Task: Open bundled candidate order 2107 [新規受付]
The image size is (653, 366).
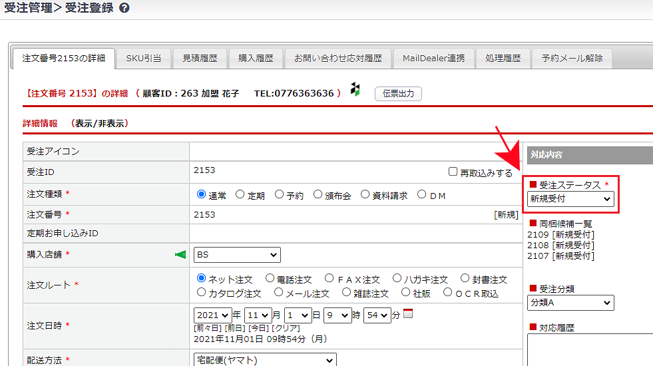Action: [x=561, y=256]
